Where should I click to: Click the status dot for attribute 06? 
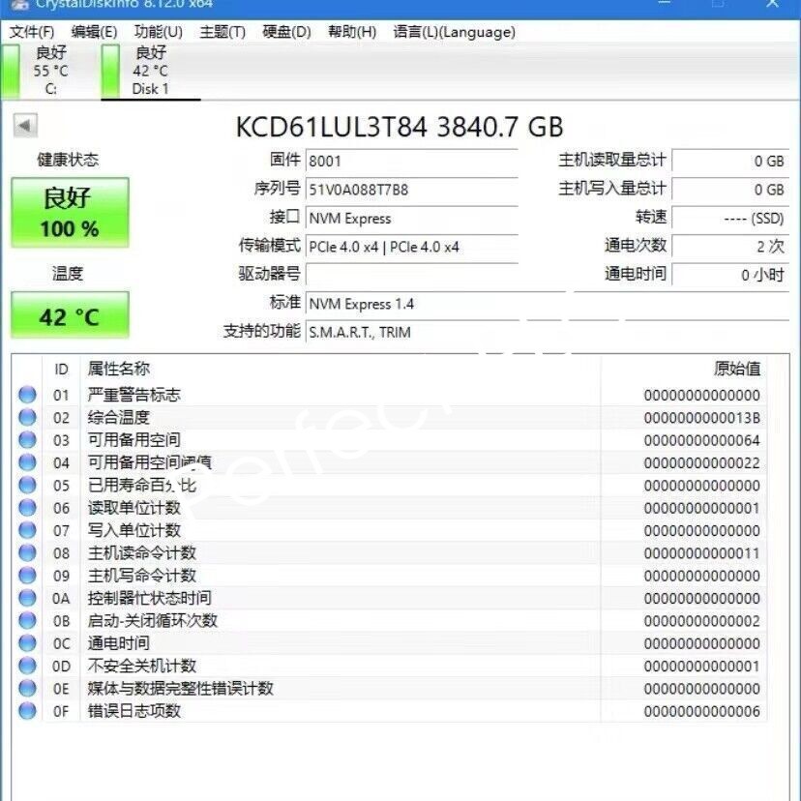pyautogui.click(x=28, y=508)
